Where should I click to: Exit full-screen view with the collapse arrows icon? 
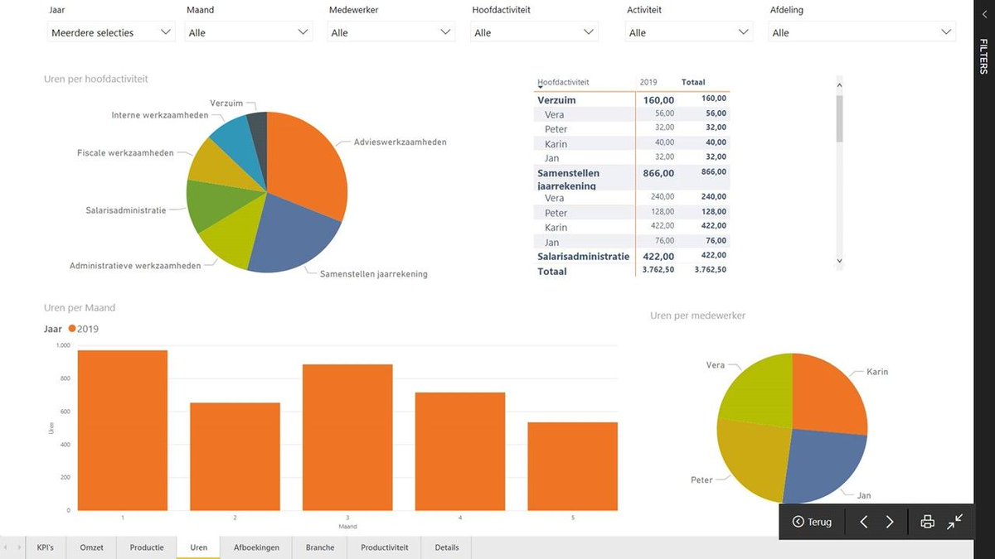(955, 522)
